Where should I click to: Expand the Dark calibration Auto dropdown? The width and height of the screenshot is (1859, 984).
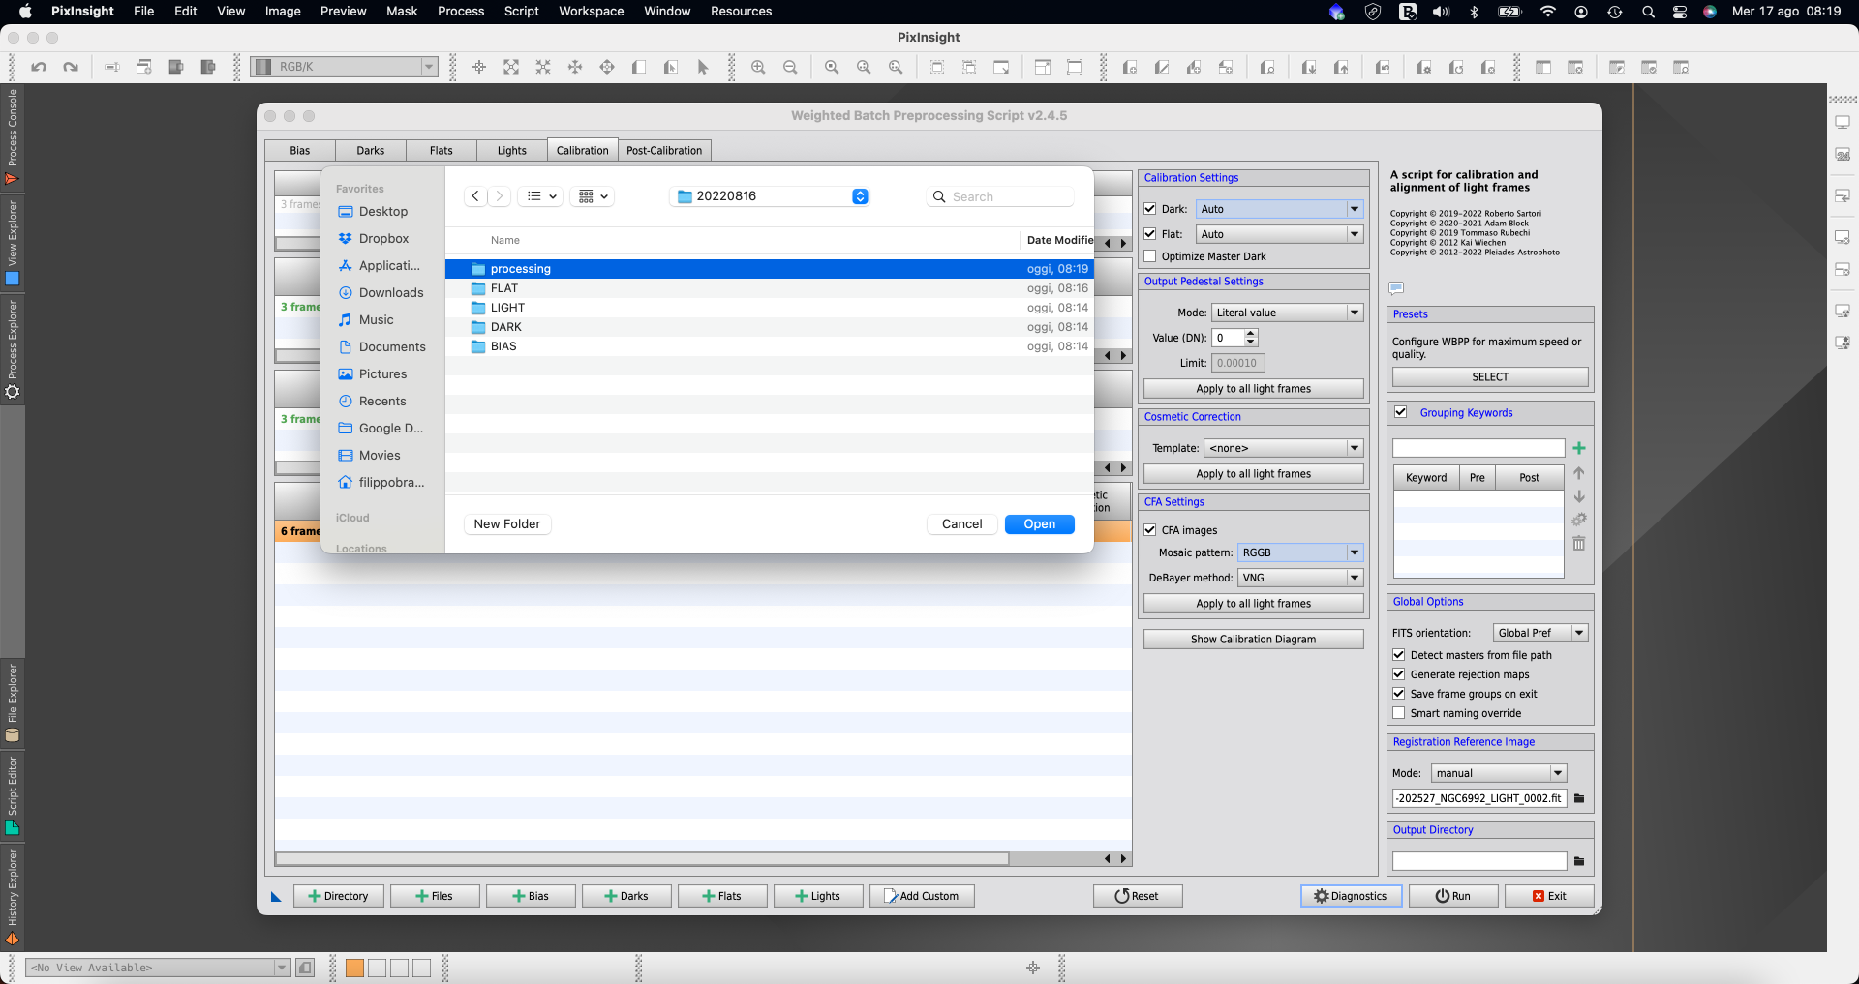[x=1354, y=209]
